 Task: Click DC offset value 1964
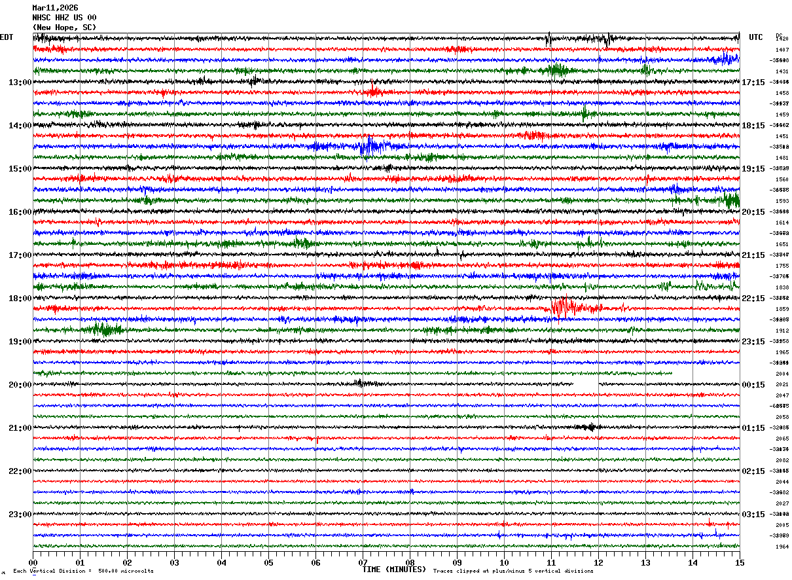(782, 547)
